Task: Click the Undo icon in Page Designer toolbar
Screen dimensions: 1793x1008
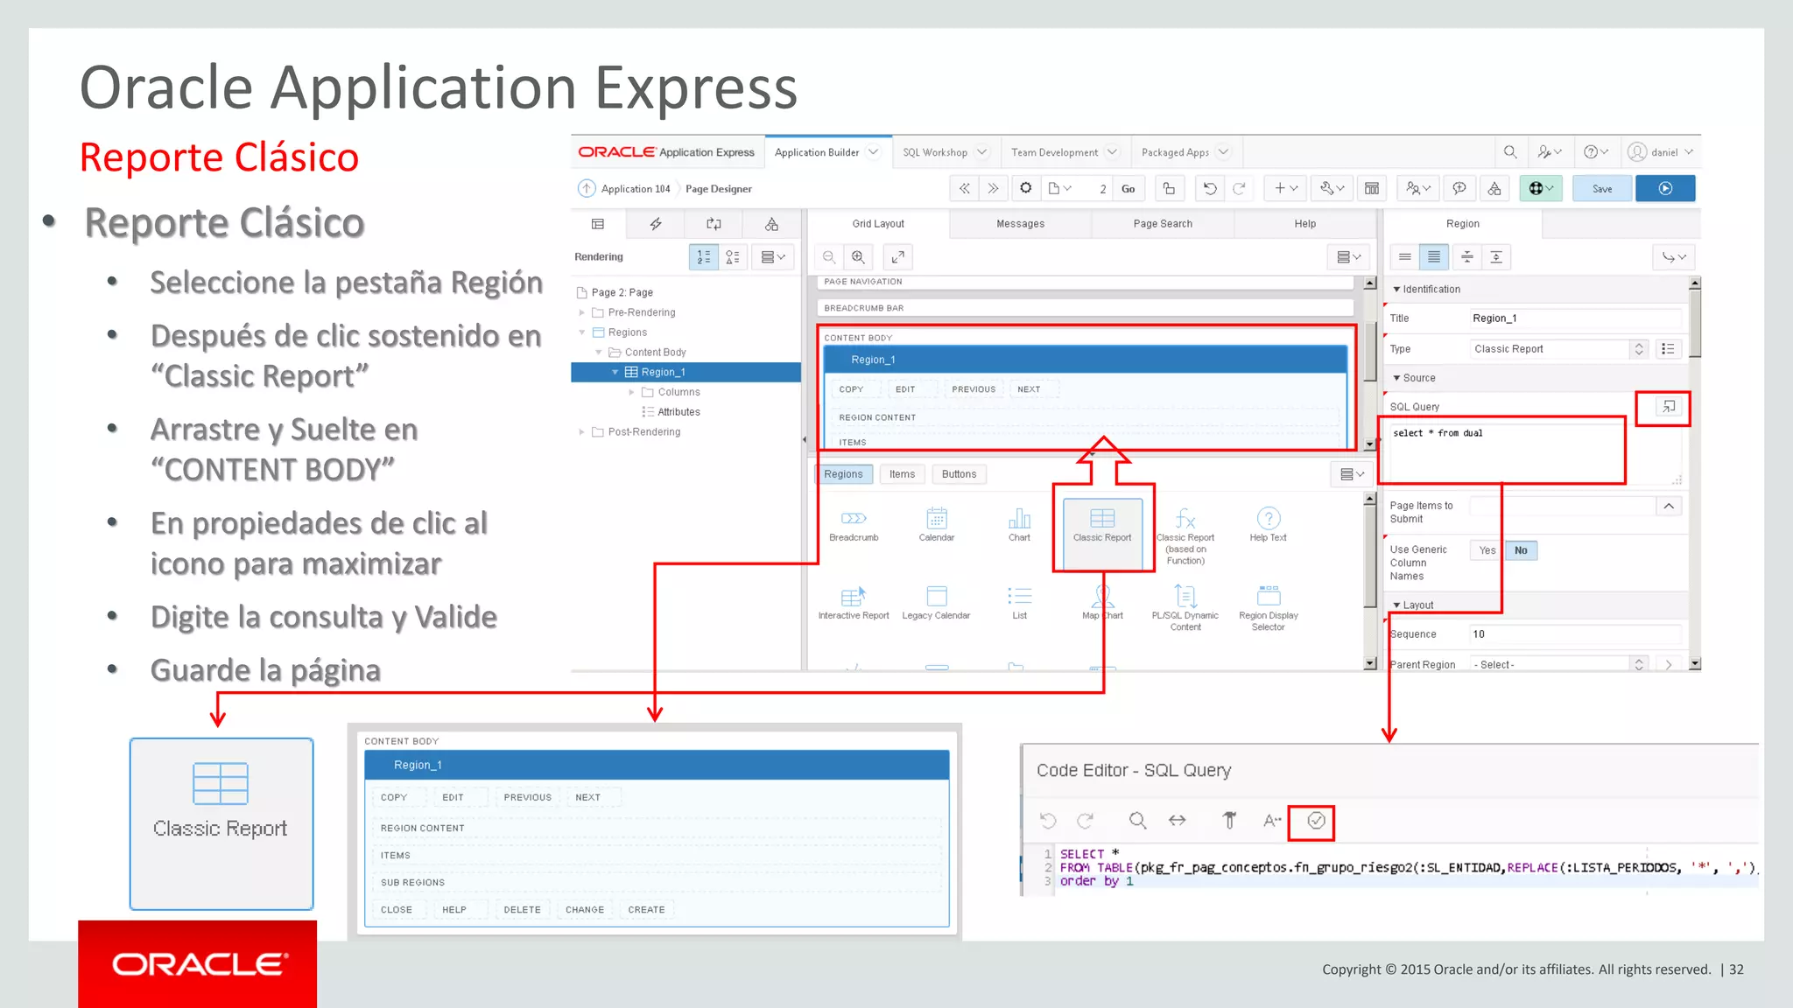Action: [x=1210, y=188]
